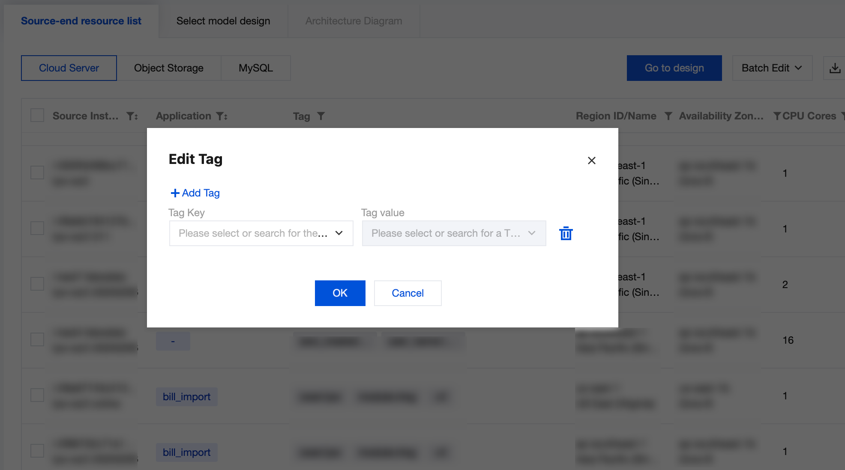845x470 pixels.
Task: Select the last row's checkbox
Action: (37, 451)
